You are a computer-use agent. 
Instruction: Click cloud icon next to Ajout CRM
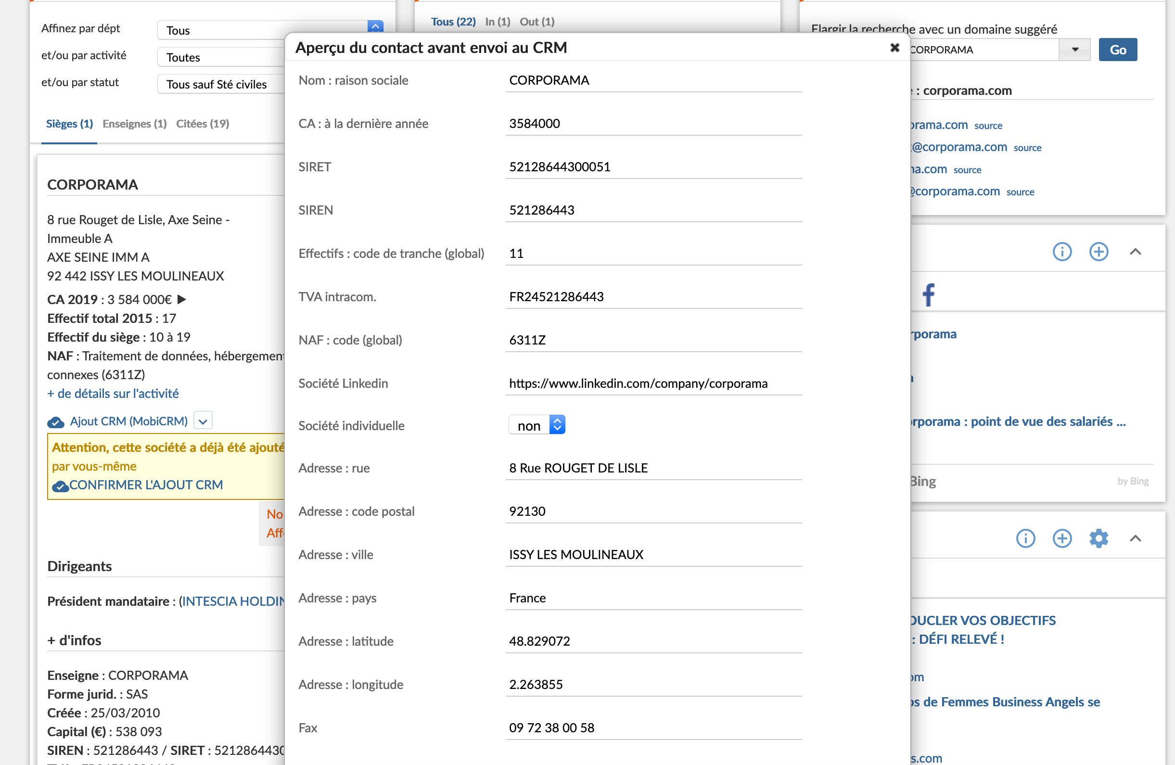[55, 422]
